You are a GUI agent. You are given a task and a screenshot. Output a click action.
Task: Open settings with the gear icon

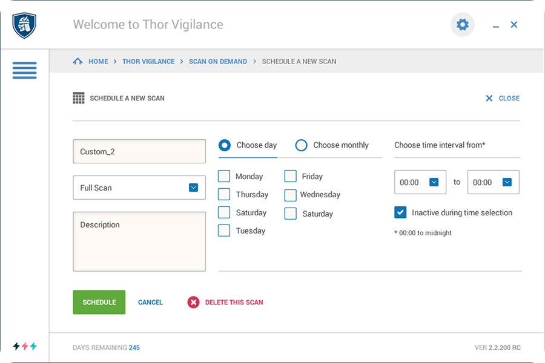462,25
